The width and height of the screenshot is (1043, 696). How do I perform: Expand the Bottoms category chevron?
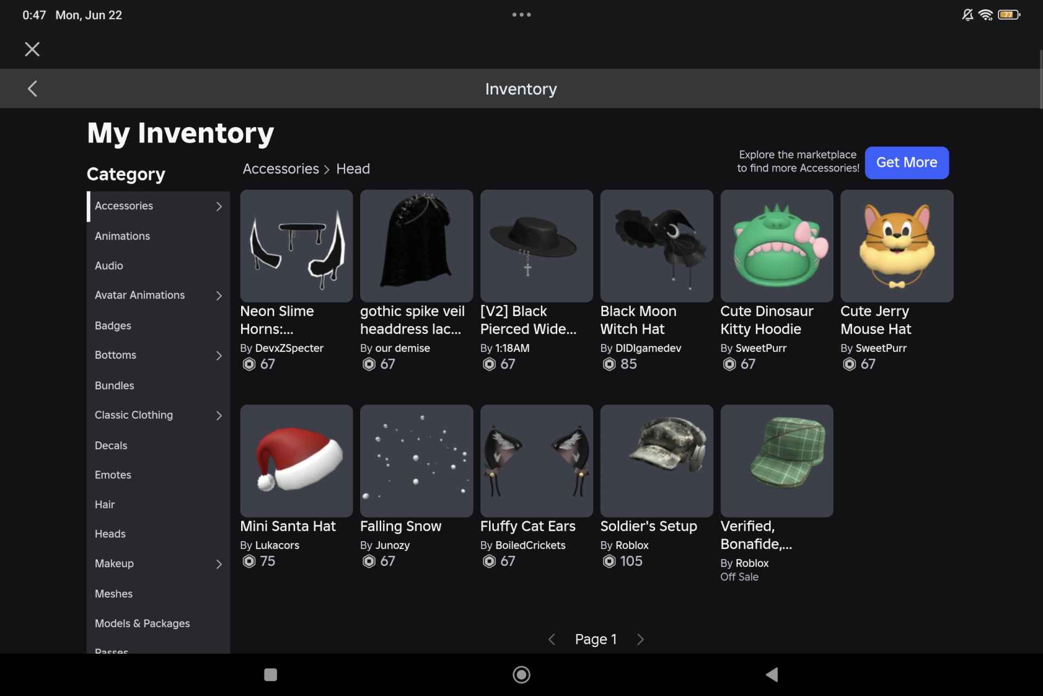219,356
